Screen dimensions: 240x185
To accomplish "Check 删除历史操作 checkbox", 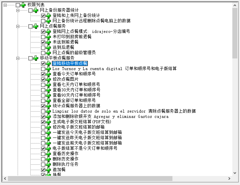I will tap(43, 159).
